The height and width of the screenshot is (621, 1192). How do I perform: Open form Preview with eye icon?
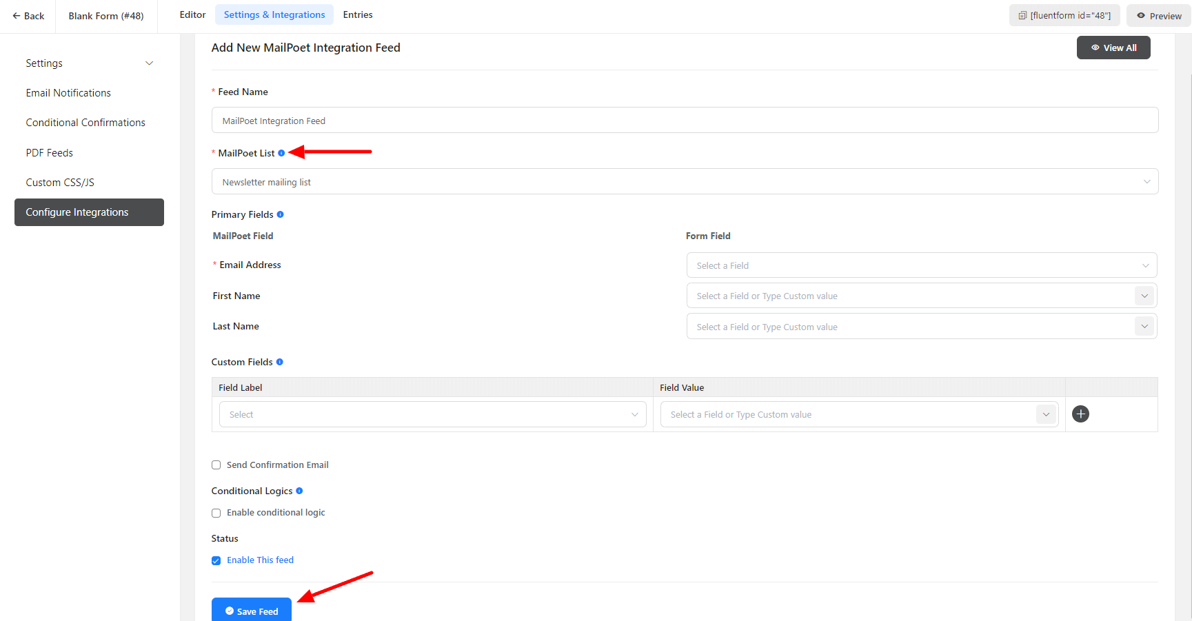1159,16
